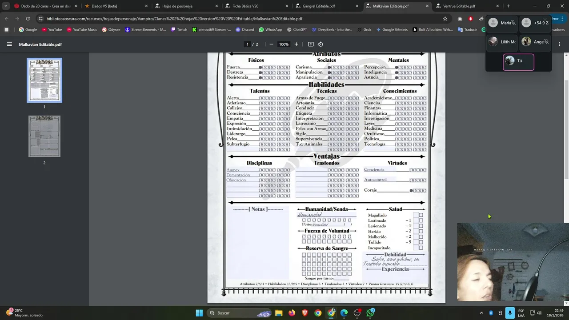Viewport: 569px width, 320px height.
Task: Click the Humanidad path name field
Action: coord(326,215)
